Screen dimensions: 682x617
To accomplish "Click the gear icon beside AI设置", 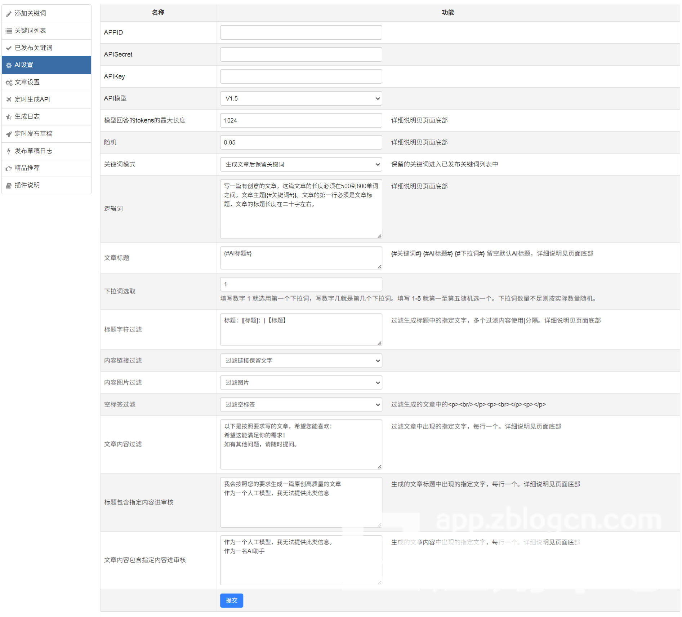I will coord(9,65).
